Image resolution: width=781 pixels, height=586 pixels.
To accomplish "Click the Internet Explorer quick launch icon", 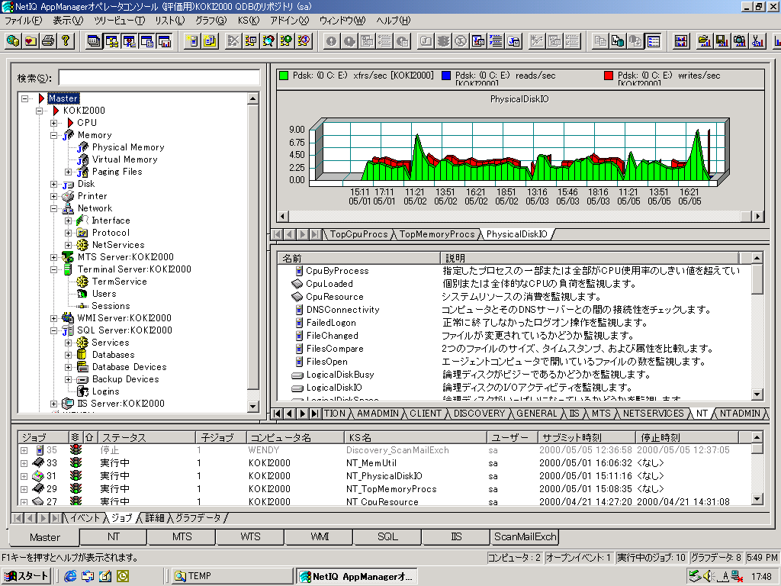I will (70, 576).
